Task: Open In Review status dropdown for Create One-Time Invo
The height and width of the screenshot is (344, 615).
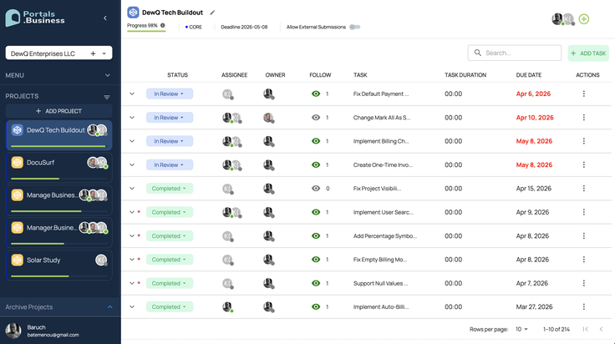Action: (170, 165)
